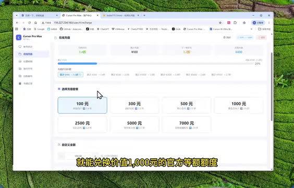The width and height of the screenshot is (294, 188).
Task: Open the browser profile avatar button
Action: [258, 23]
